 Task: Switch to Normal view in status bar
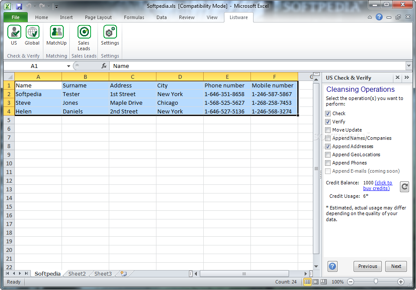[307, 282]
